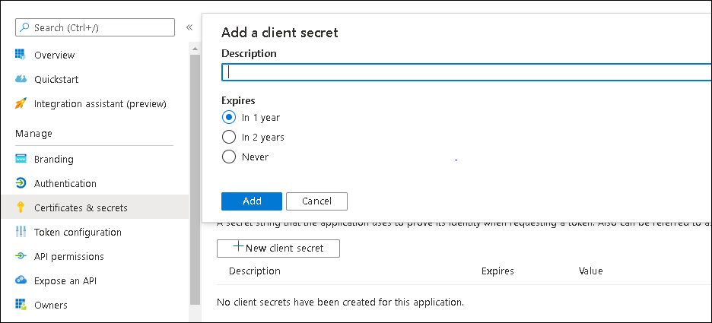Click the Certificates & secrets key icon
The height and width of the screenshot is (323, 712).
point(21,207)
